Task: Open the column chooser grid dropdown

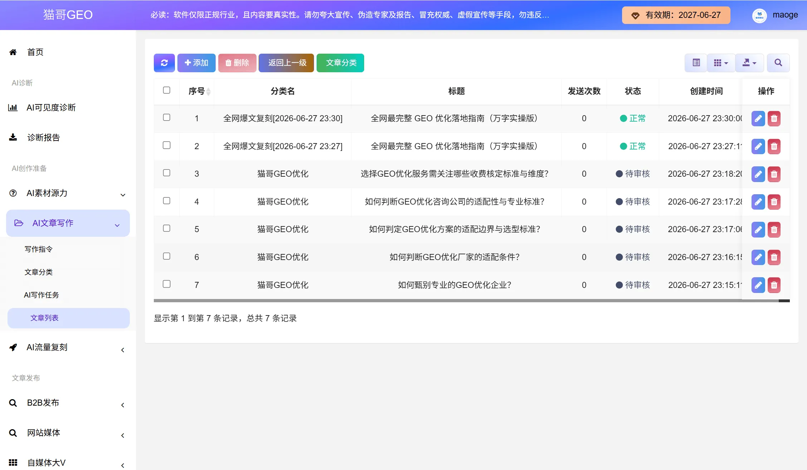Action: (x=721, y=63)
